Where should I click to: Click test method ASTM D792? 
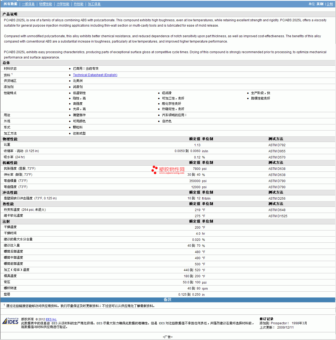point(277,145)
